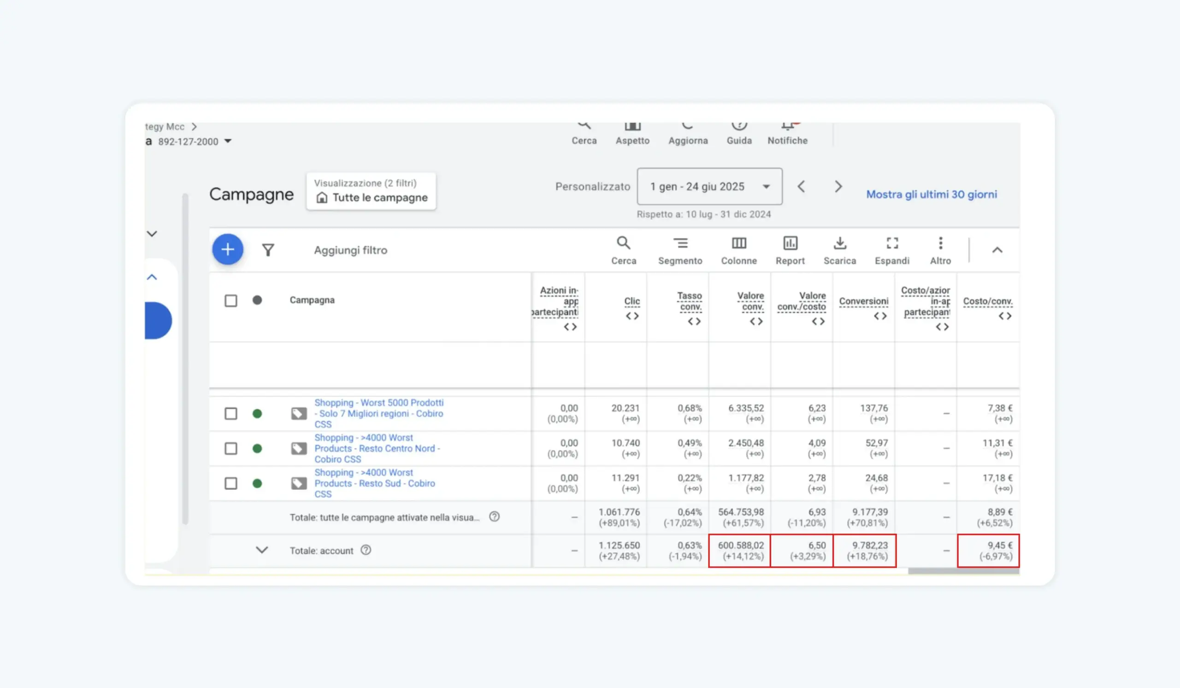Sort by the Costo/conv. column header

[x=987, y=301]
